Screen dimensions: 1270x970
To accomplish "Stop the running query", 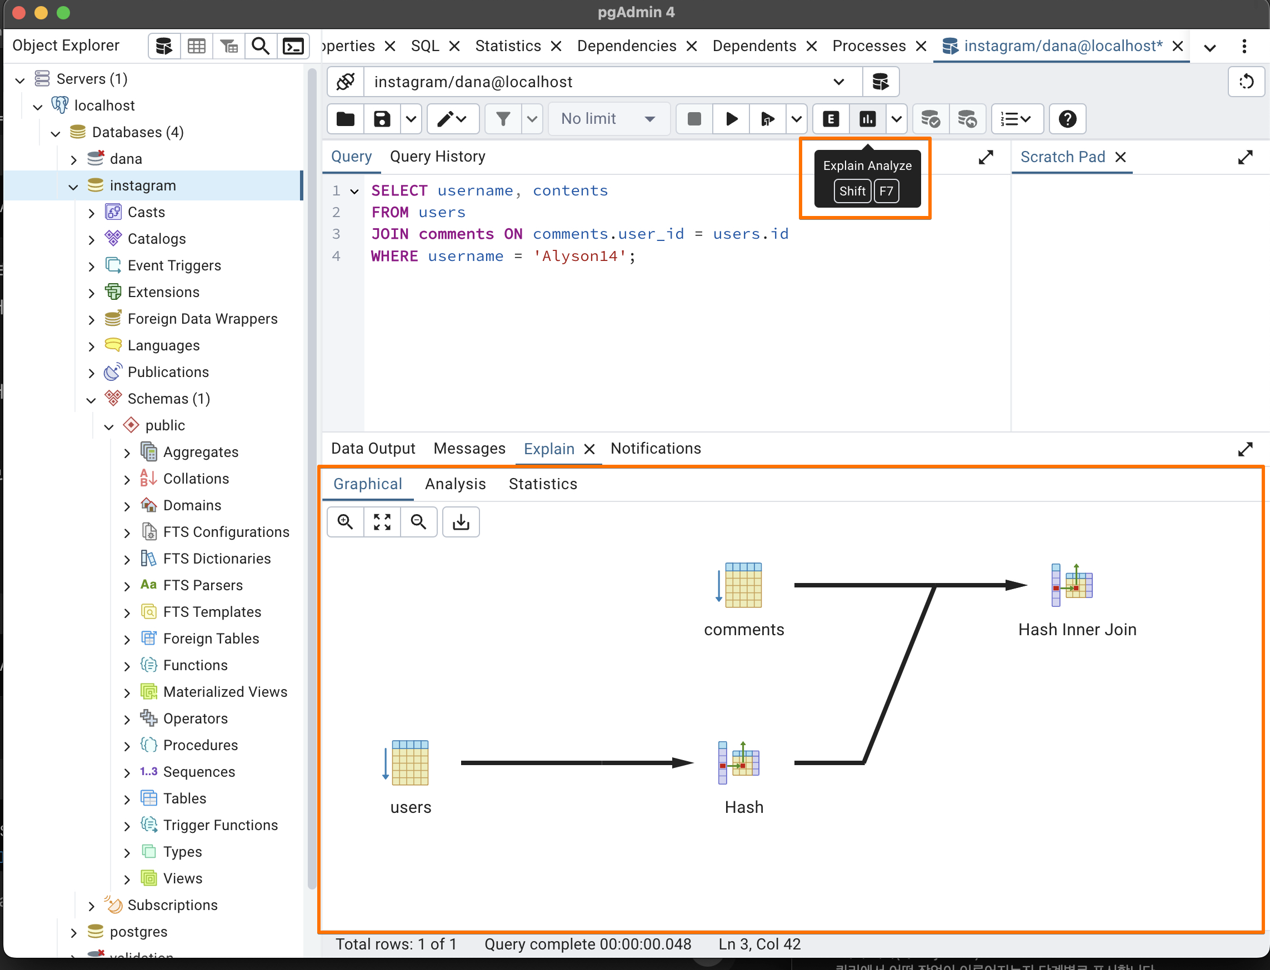I will (x=694, y=119).
